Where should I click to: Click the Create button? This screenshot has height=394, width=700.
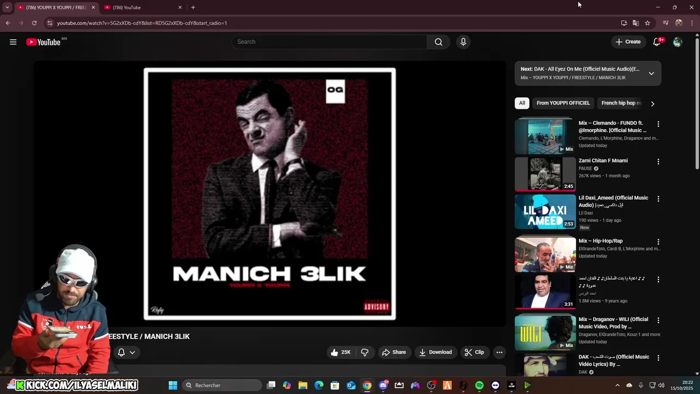click(628, 42)
